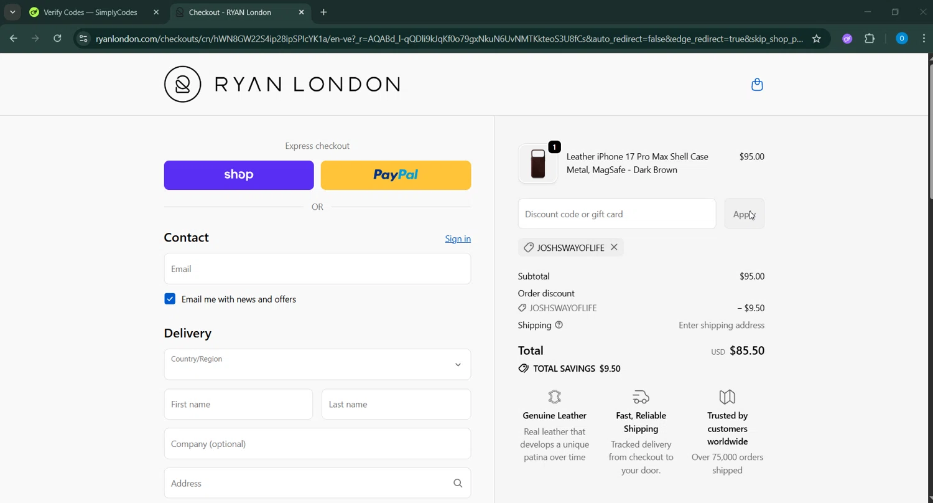Image resolution: width=933 pixels, height=503 pixels.
Task: Click the Express checkout heading
Action: pyautogui.click(x=317, y=146)
